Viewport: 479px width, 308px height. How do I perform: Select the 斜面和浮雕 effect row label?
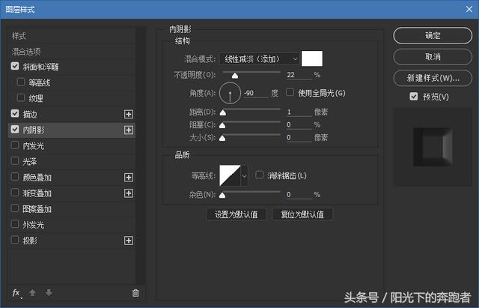(40, 67)
